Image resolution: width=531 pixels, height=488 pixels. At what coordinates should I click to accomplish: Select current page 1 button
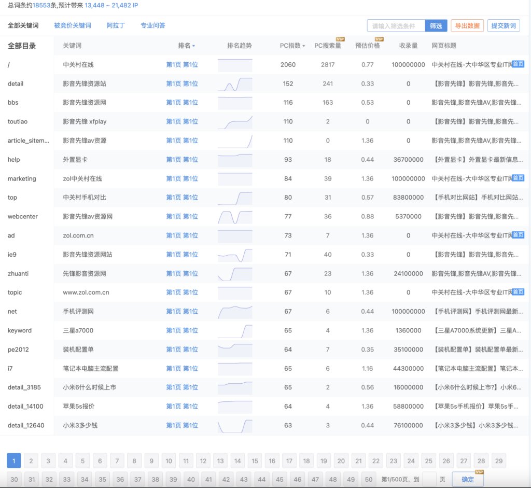click(x=14, y=461)
